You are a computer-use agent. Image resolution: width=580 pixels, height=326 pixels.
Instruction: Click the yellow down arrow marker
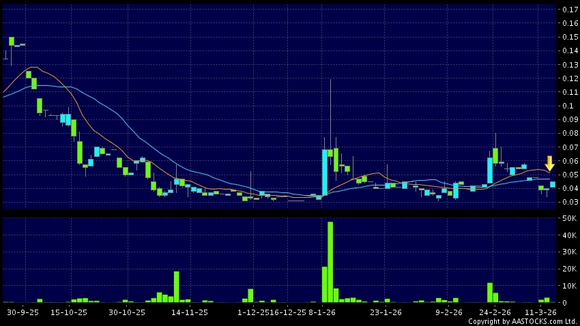coord(549,163)
